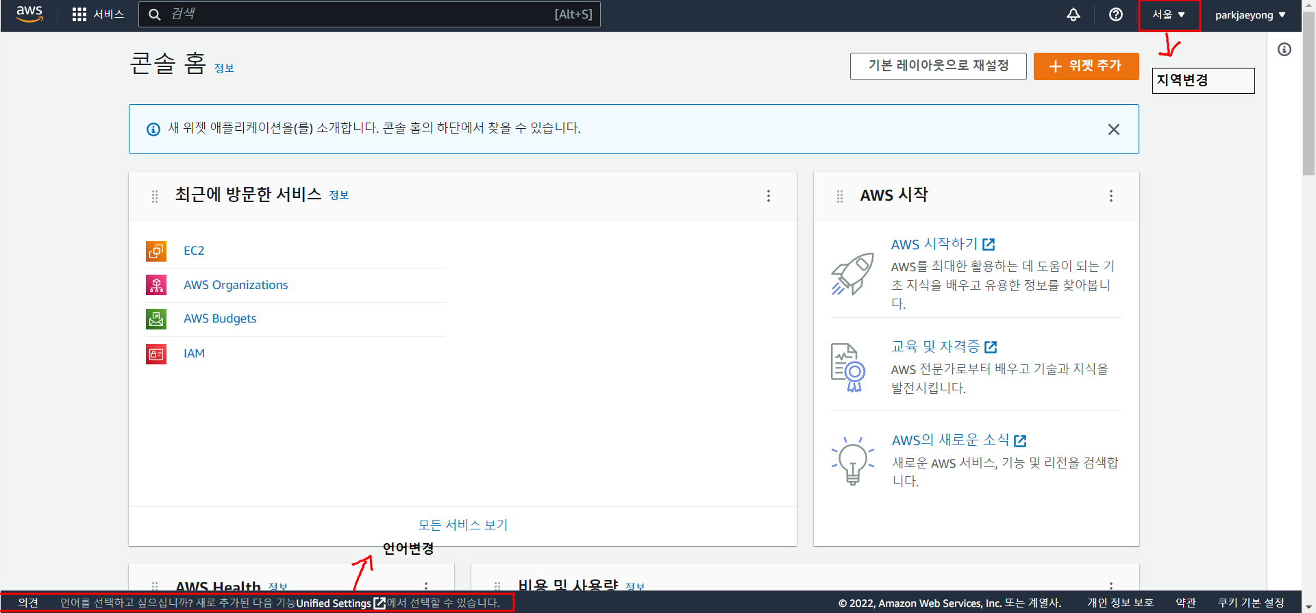This screenshot has width=1316, height=613.
Task: Expand the 서울 region dropdown
Action: [x=1169, y=14]
